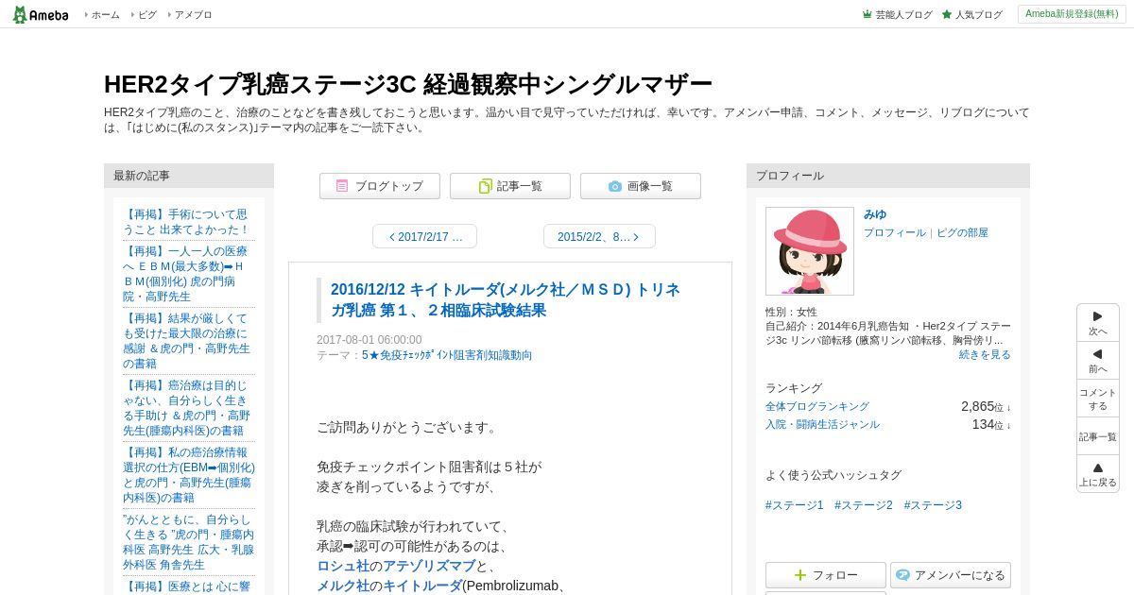Click the speech bubble icon on アメンバーになる
The width and height of the screenshot is (1134, 595).
coord(903,575)
